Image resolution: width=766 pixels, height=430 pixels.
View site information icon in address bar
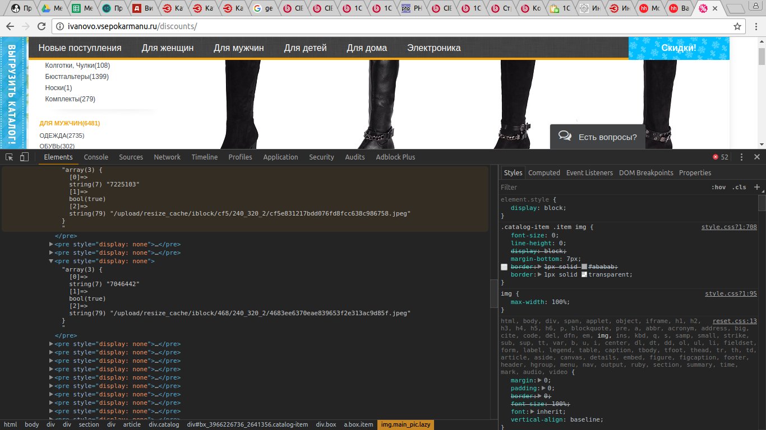click(60, 26)
